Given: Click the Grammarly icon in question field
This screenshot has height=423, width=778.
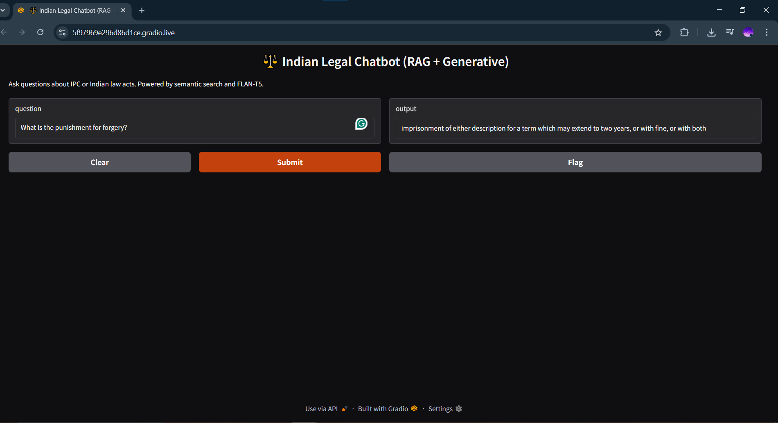Looking at the screenshot, I should click(361, 124).
